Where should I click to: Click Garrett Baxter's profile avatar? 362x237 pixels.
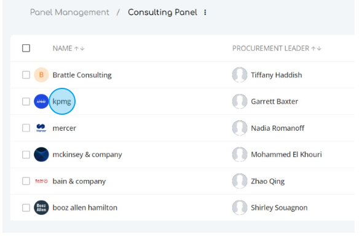pos(240,101)
